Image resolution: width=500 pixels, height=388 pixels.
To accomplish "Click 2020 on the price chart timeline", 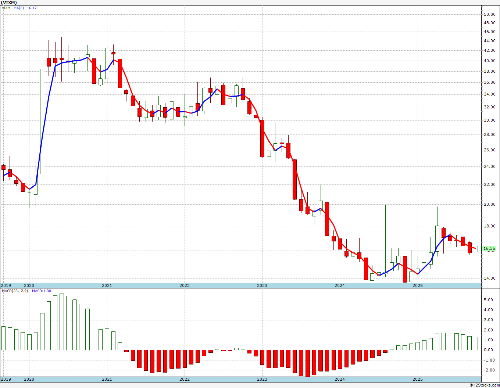I will click(29, 285).
